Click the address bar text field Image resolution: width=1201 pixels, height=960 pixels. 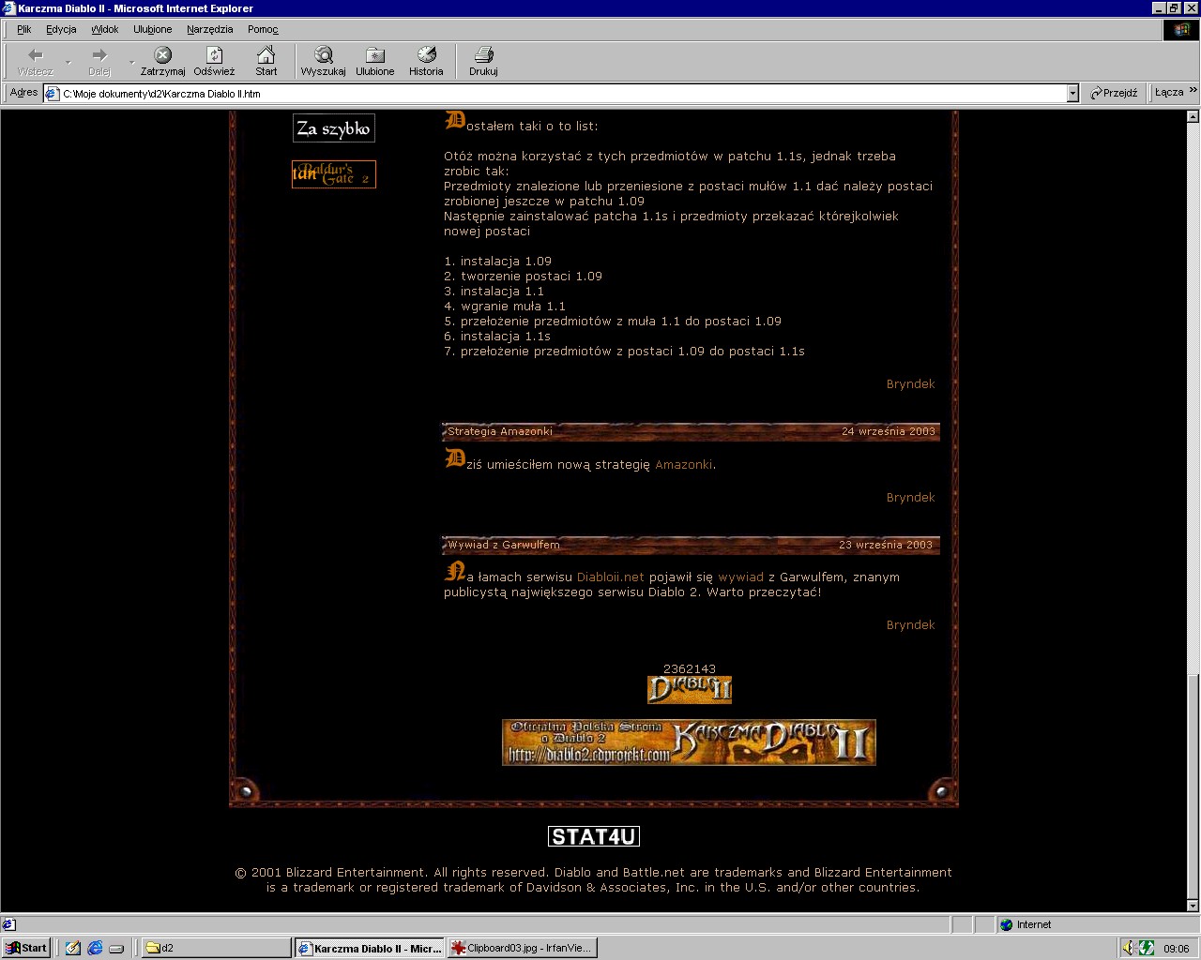(x=563, y=94)
